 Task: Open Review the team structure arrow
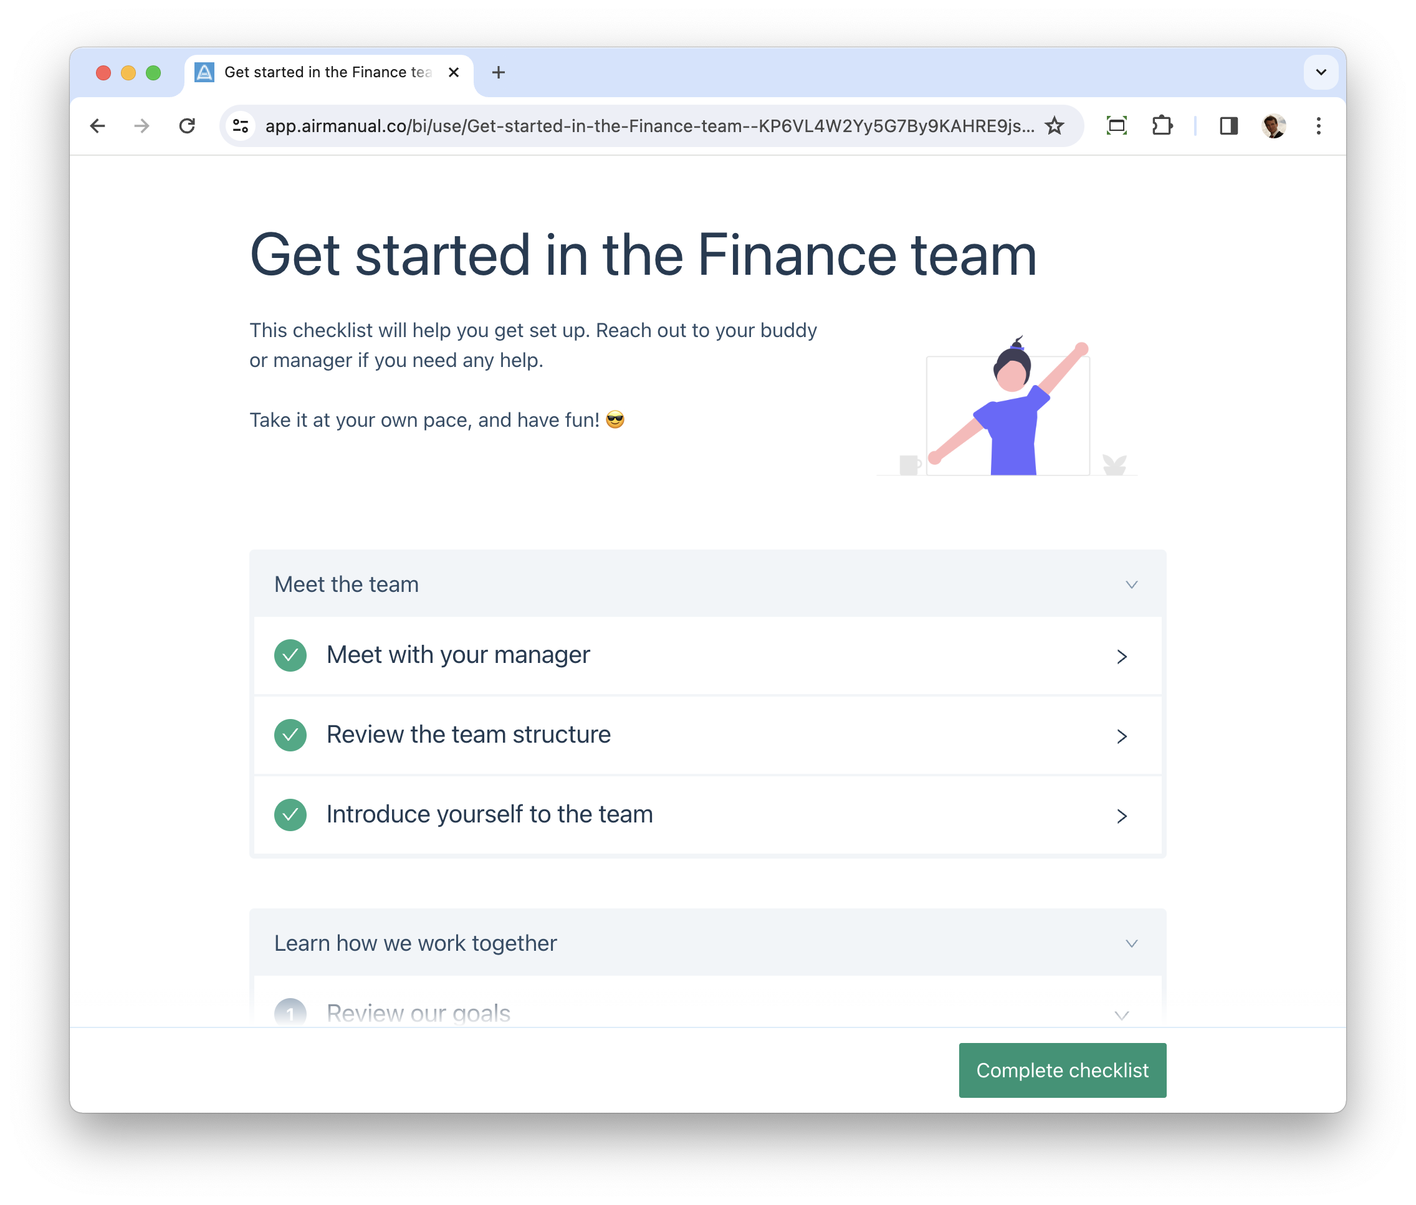(x=1121, y=736)
